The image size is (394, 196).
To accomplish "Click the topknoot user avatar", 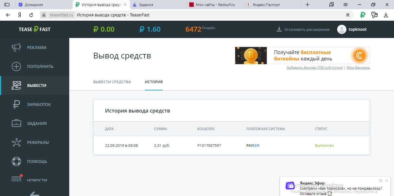I will tap(342, 29).
